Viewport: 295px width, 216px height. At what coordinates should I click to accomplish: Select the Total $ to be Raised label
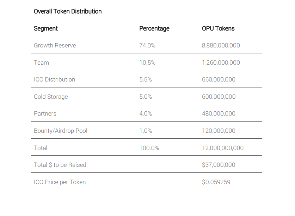coord(60,165)
